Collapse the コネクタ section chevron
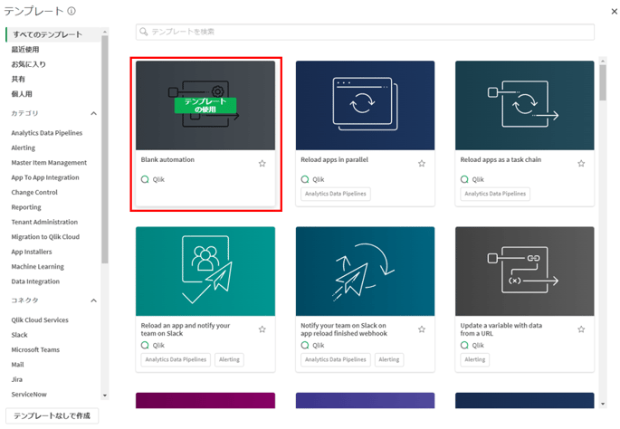This screenshot has width=620, height=429. click(94, 300)
